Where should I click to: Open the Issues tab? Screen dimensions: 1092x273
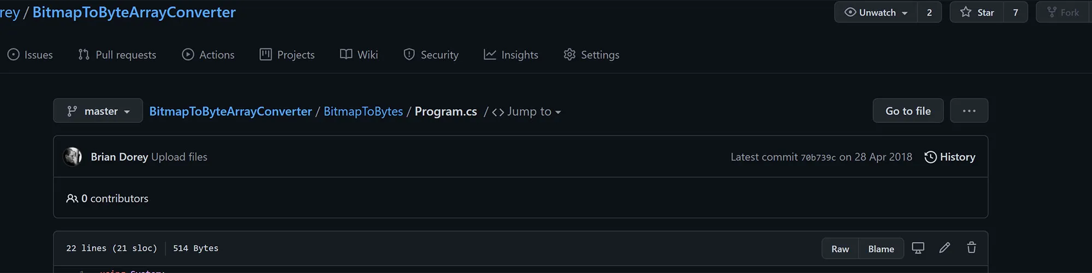click(x=31, y=55)
